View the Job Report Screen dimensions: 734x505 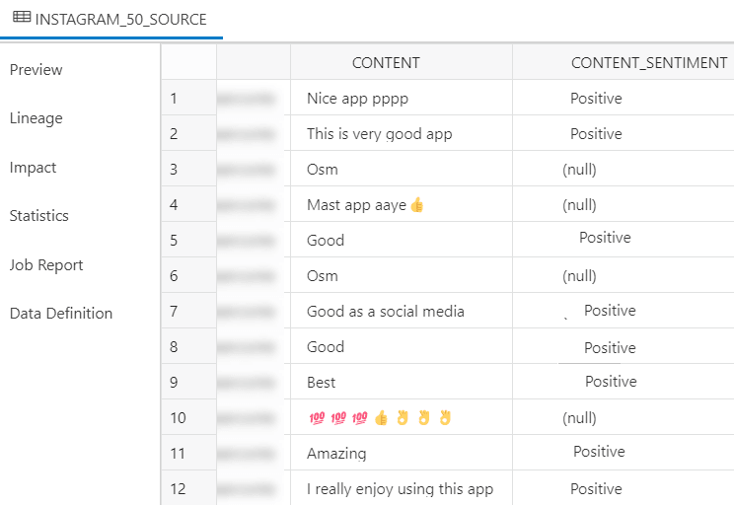pyautogui.click(x=45, y=265)
